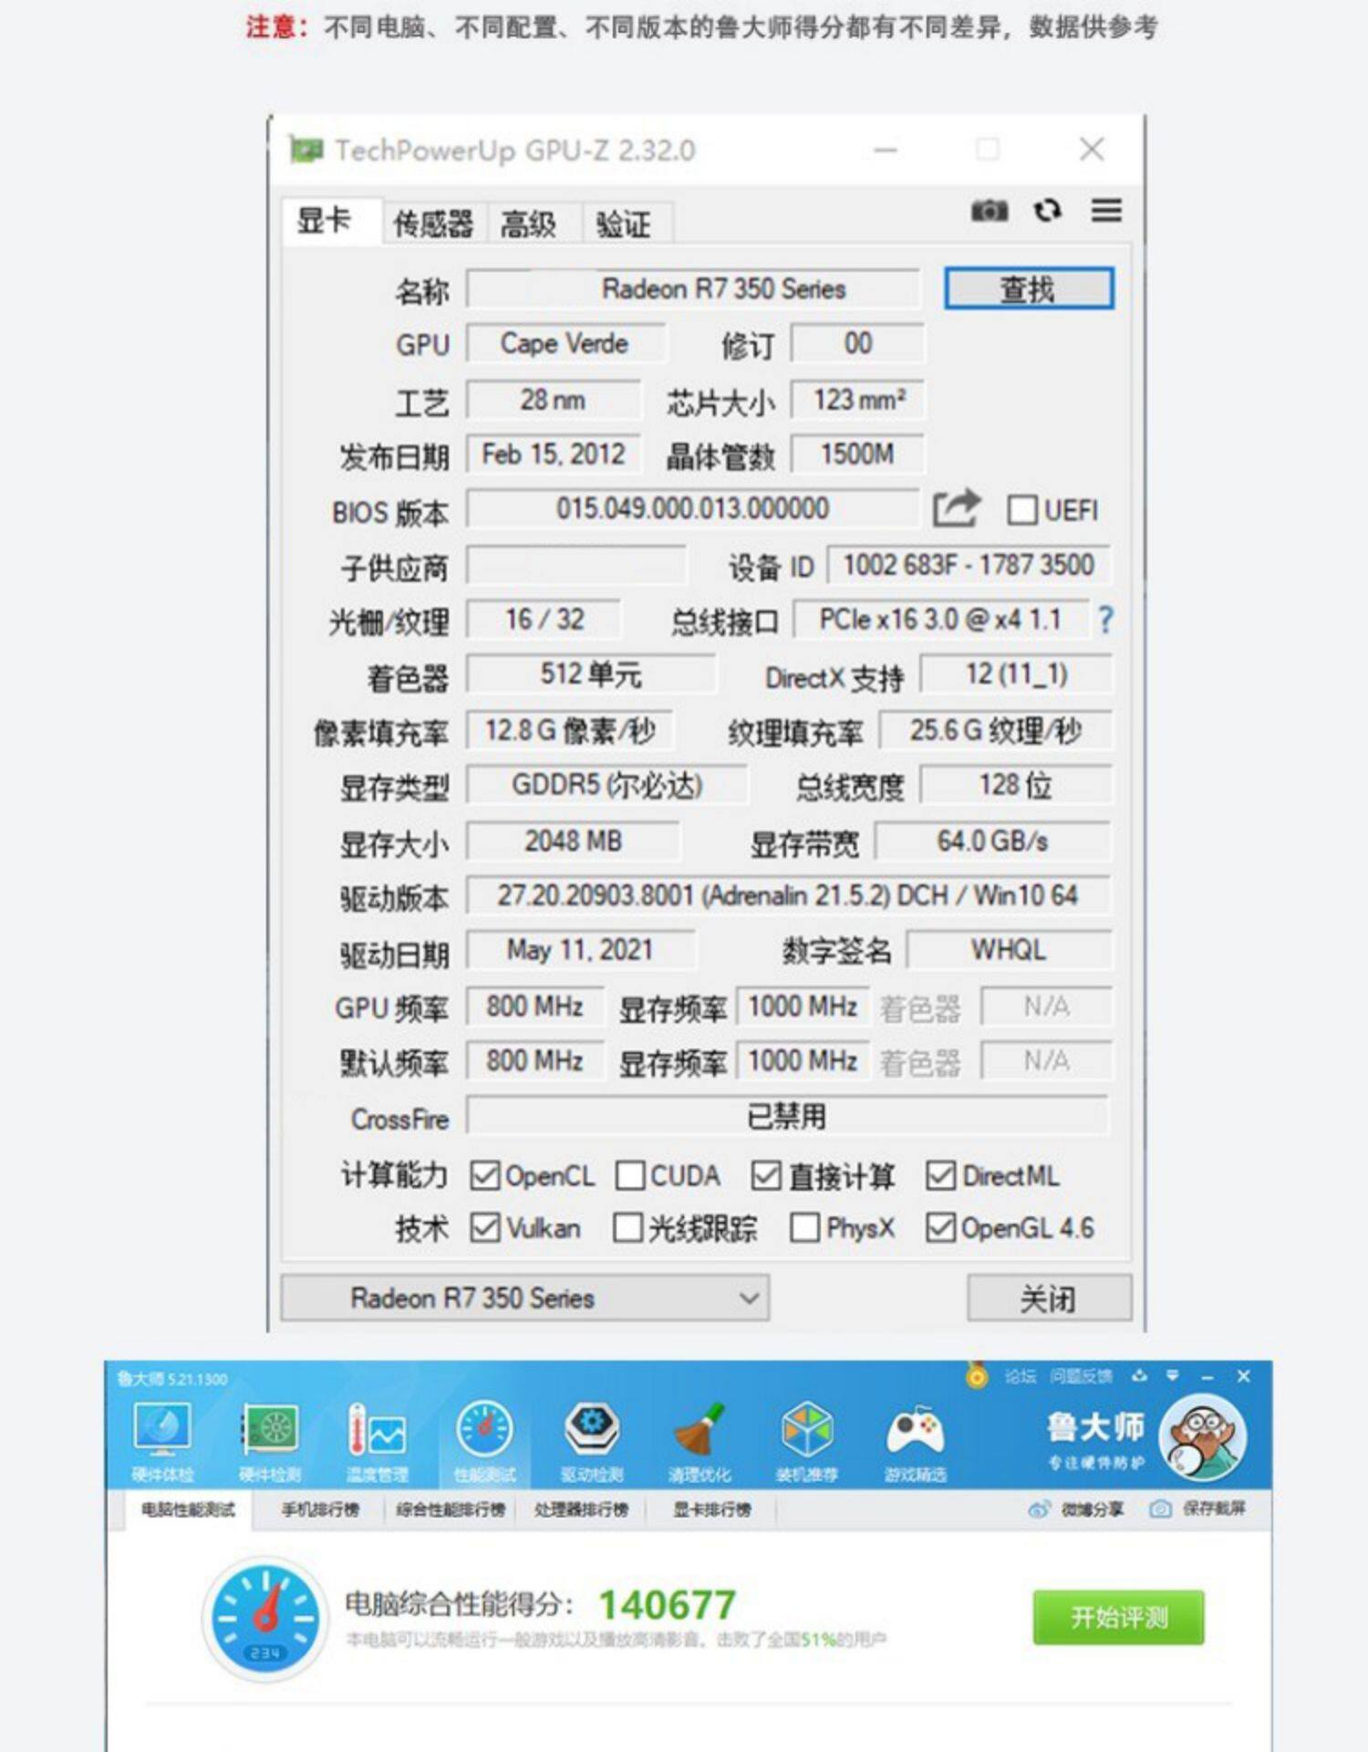Open 硬件体检 in 鲁大师 toolbar
This screenshot has height=1752, width=1368.
coord(162,1441)
